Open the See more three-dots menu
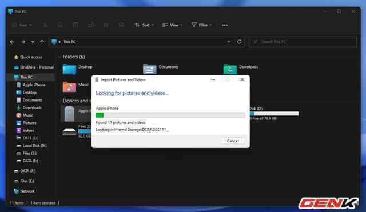 [225, 25]
